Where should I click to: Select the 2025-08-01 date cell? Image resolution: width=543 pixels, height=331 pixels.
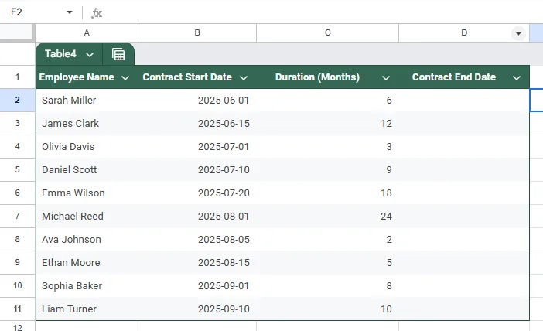197,216
